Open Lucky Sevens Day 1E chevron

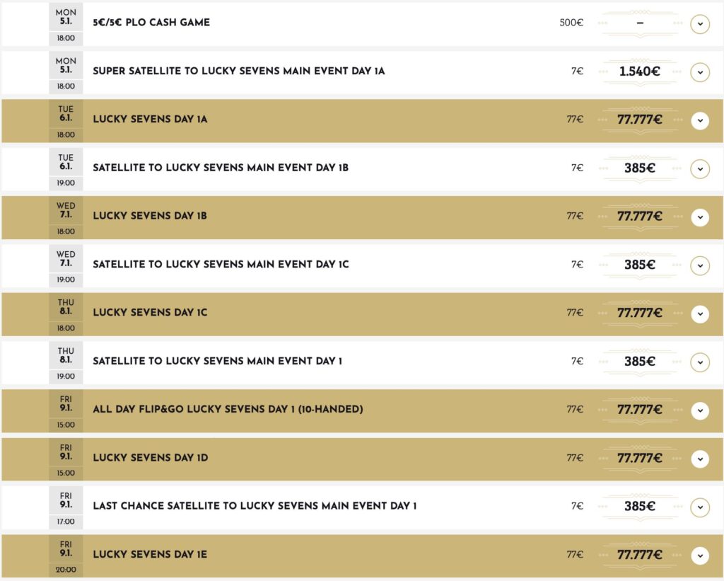(x=699, y=556)
